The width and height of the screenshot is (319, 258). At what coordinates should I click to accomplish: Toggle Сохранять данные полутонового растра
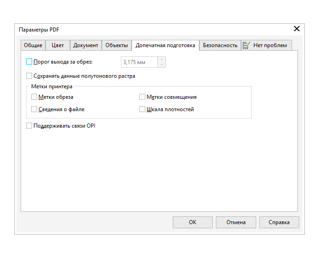(x=29, y=76)
